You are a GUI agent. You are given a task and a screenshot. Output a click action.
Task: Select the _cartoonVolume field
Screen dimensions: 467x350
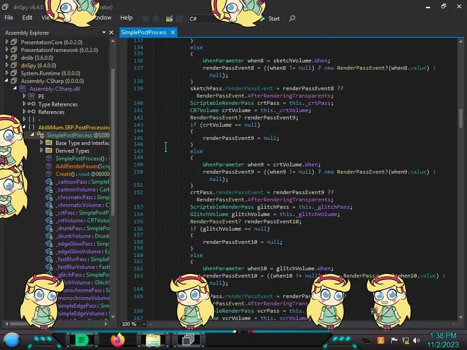coord(83,189)
